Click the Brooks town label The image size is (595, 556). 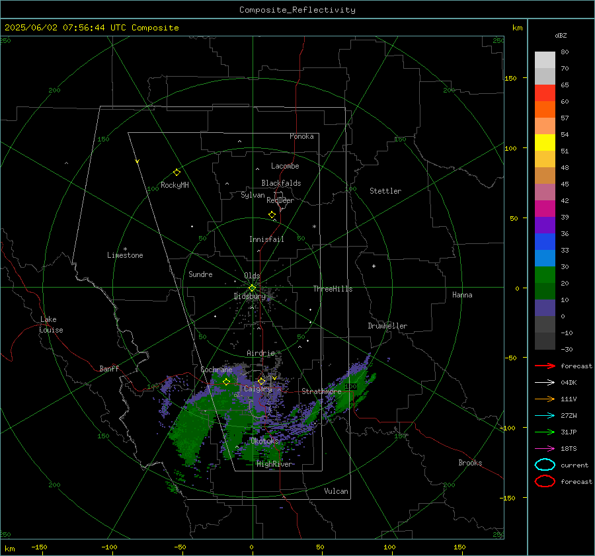coord(470,463)
